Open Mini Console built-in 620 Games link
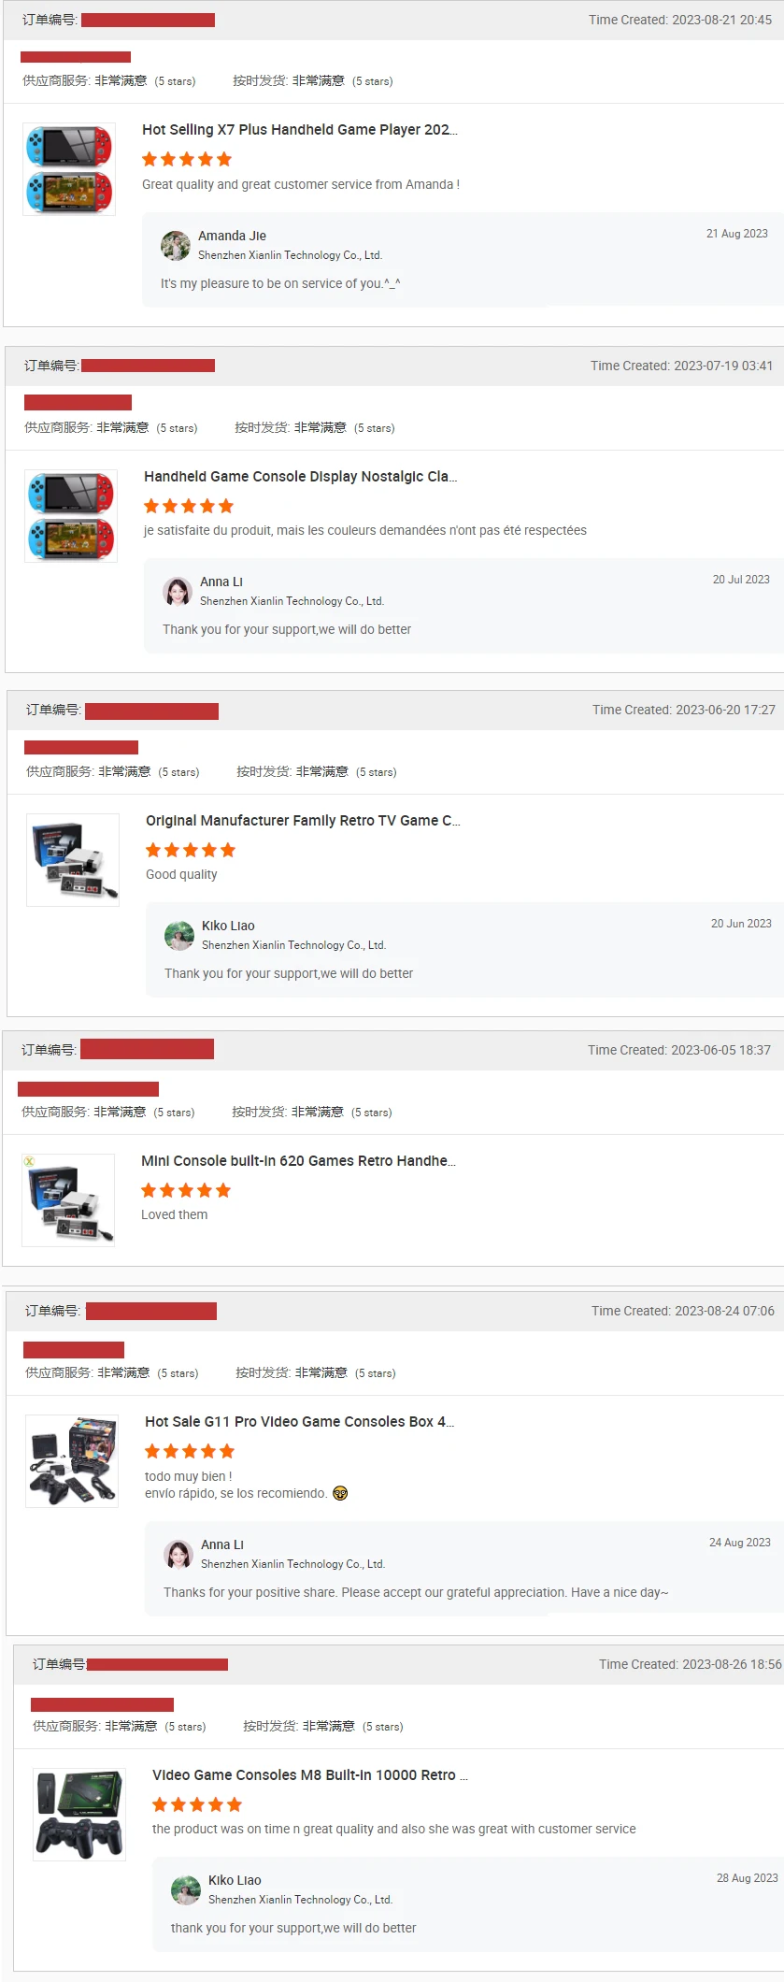The width and height of the screenshot is (784, 1982). [x=298, y=1161]
